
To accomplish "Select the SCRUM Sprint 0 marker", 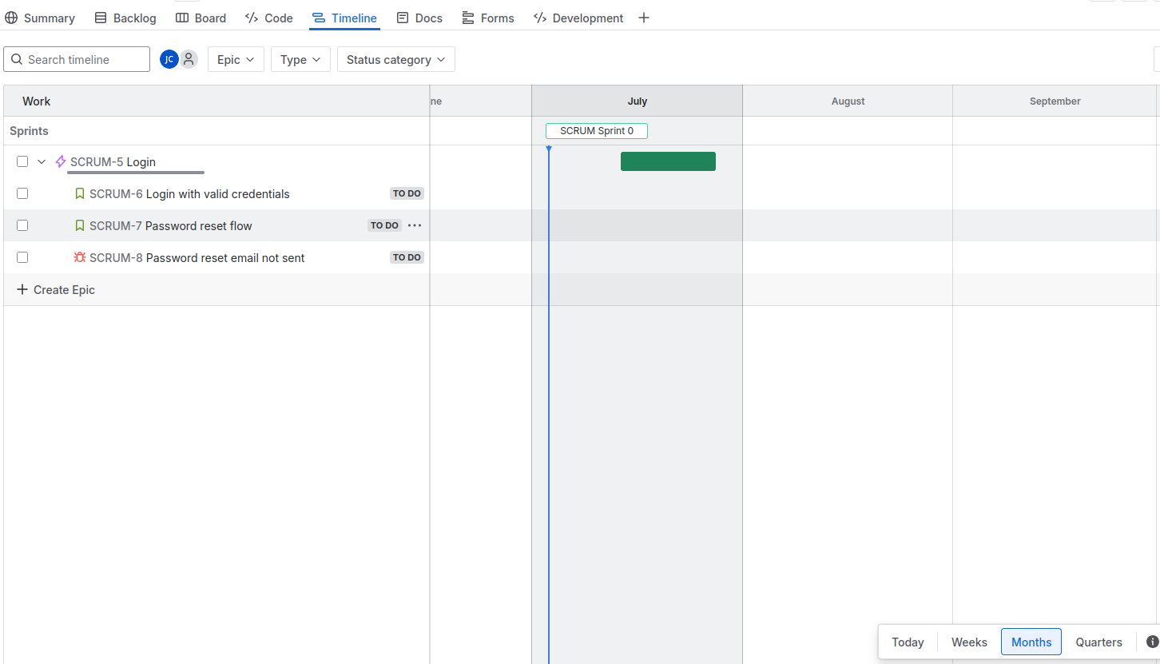I will [x=597, y=131].
